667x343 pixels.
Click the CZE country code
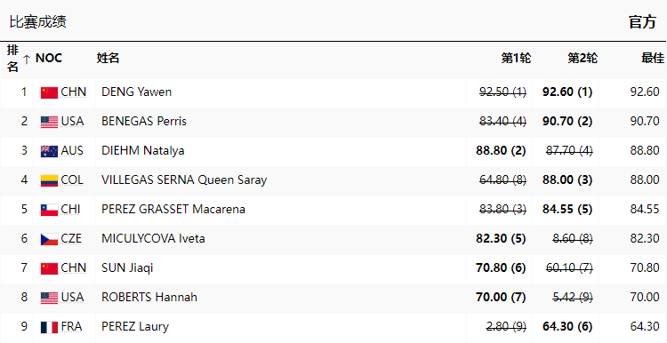click(71, 238)
